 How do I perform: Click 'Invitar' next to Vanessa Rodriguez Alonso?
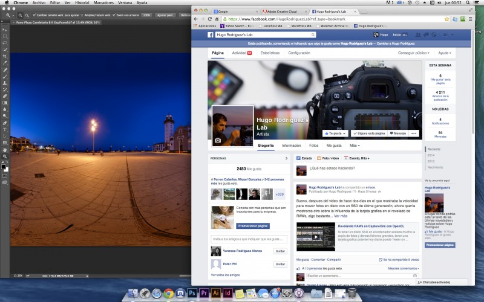click(280, 251)
